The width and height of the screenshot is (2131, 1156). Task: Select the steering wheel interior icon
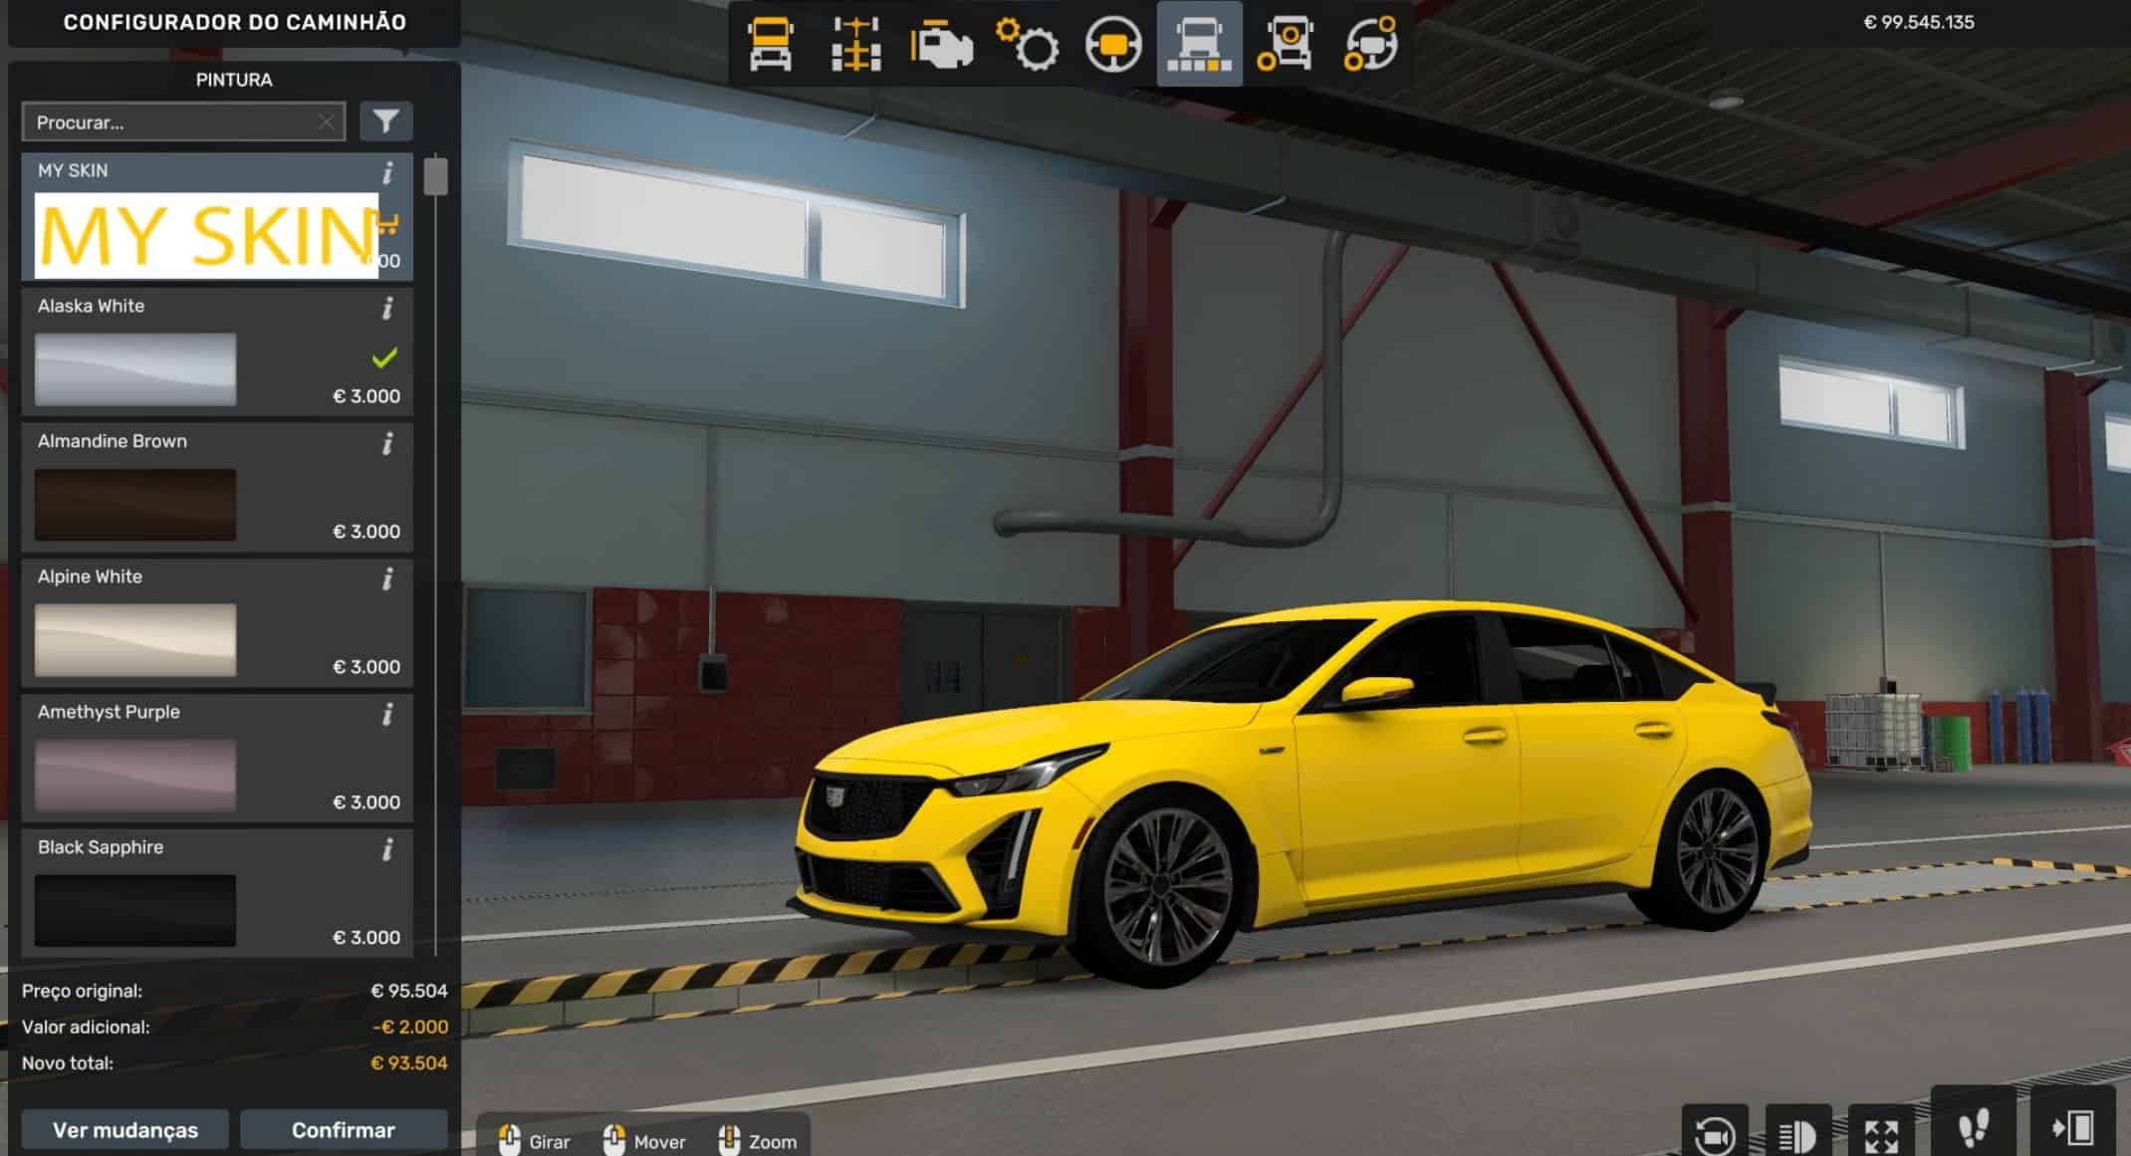[1113, 45]
